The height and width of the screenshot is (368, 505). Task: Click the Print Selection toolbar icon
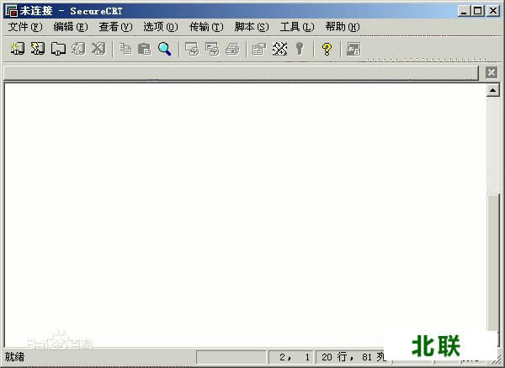(212, 49)
